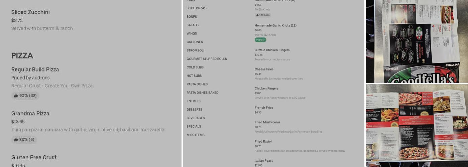This screenshot has height=167, width=468.
Task: Select the DESSERTS category
Action: (194, 110)
